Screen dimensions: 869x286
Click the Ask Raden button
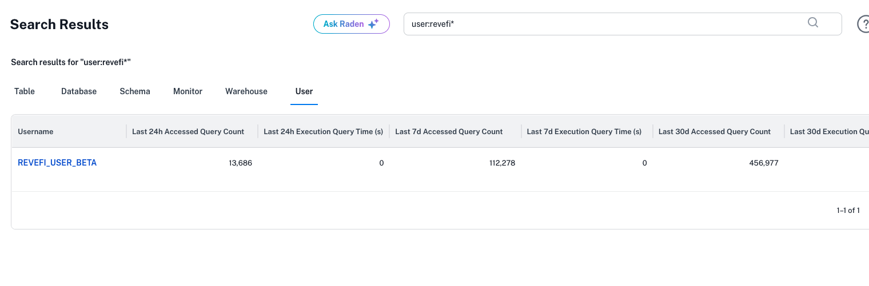343,24
